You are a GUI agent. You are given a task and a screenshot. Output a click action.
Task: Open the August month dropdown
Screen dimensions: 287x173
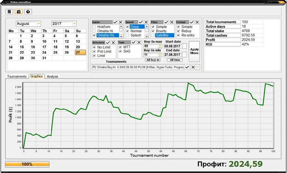39,24
